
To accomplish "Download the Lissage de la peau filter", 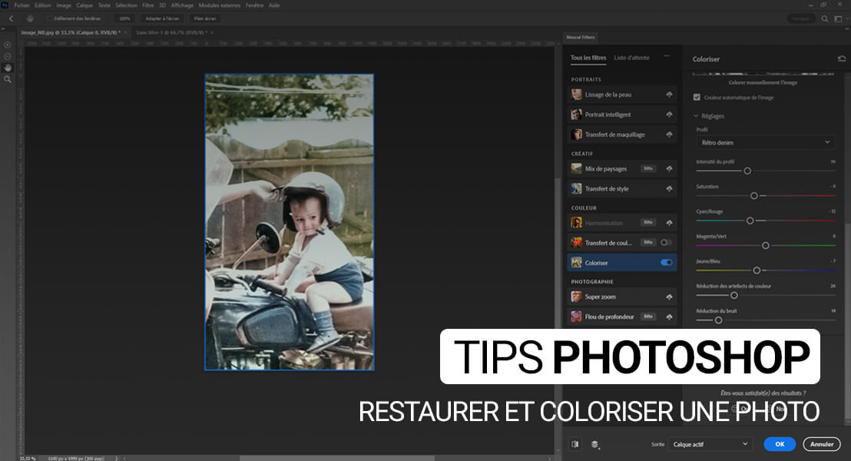I will click(x=669, y=95).
